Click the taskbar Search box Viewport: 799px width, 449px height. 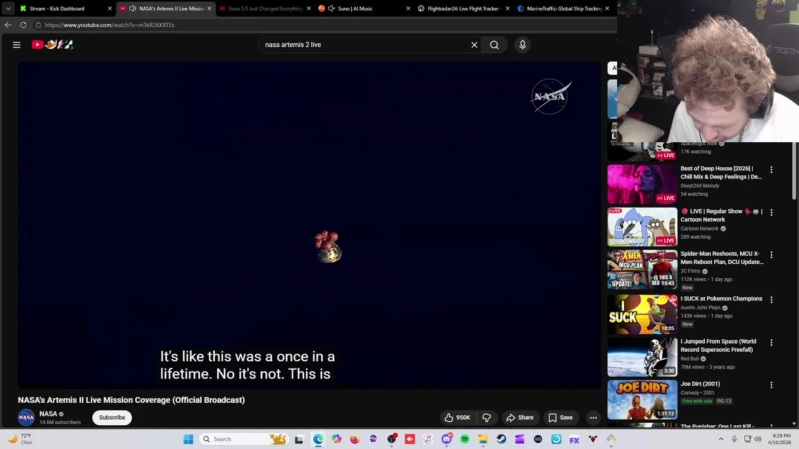[x=243, y=439]
